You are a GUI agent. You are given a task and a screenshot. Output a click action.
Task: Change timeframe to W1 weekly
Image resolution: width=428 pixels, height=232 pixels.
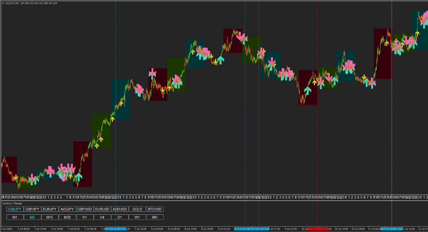click(137, 217)
